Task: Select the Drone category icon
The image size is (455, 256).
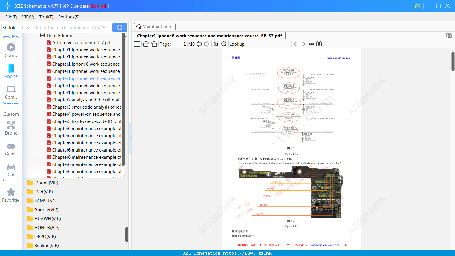Action: click(11, 128)
